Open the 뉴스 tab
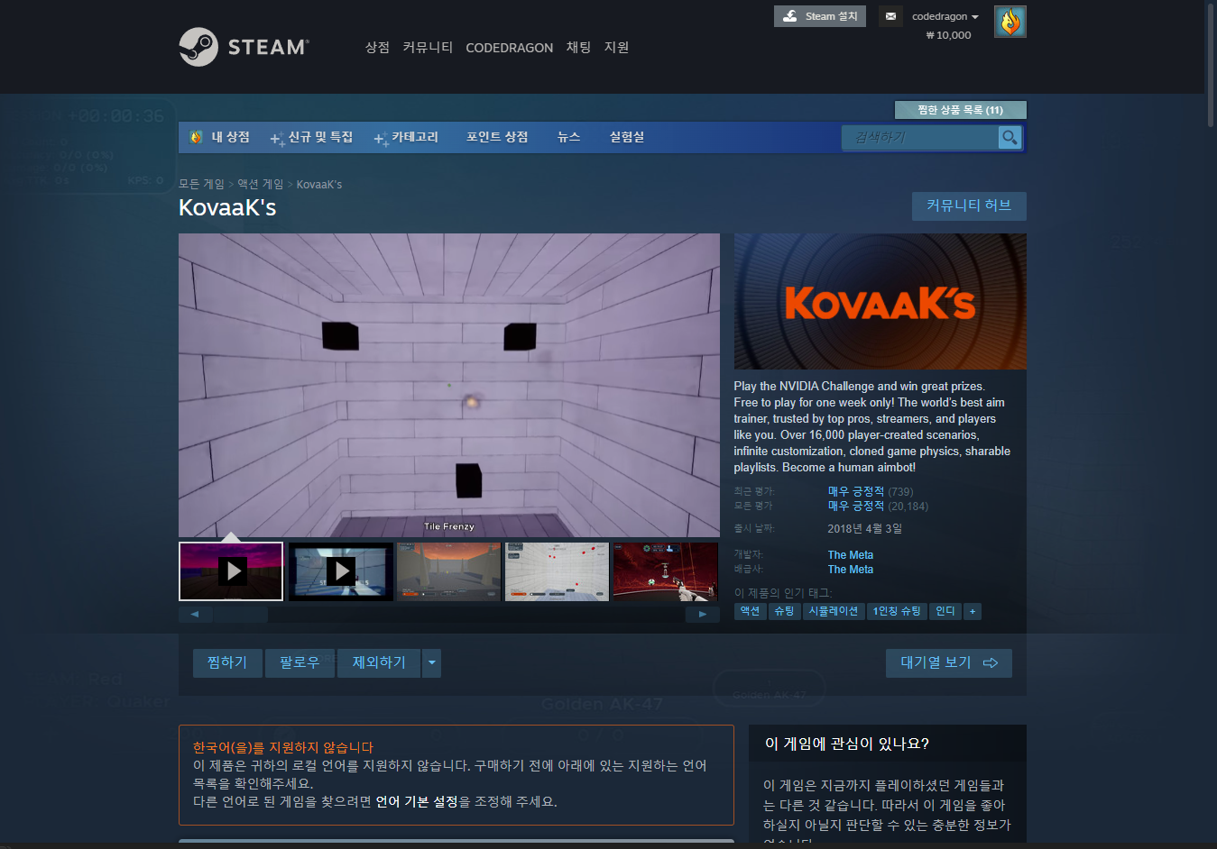This screenshot has height=849, width=1217. 568,137
